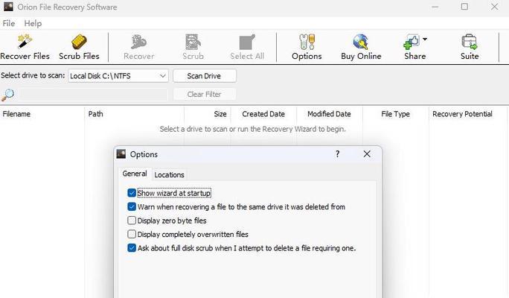Toggle warning about recovering to same drive
The height and width of the screenshot is (298, 509).
coord(132,206)
